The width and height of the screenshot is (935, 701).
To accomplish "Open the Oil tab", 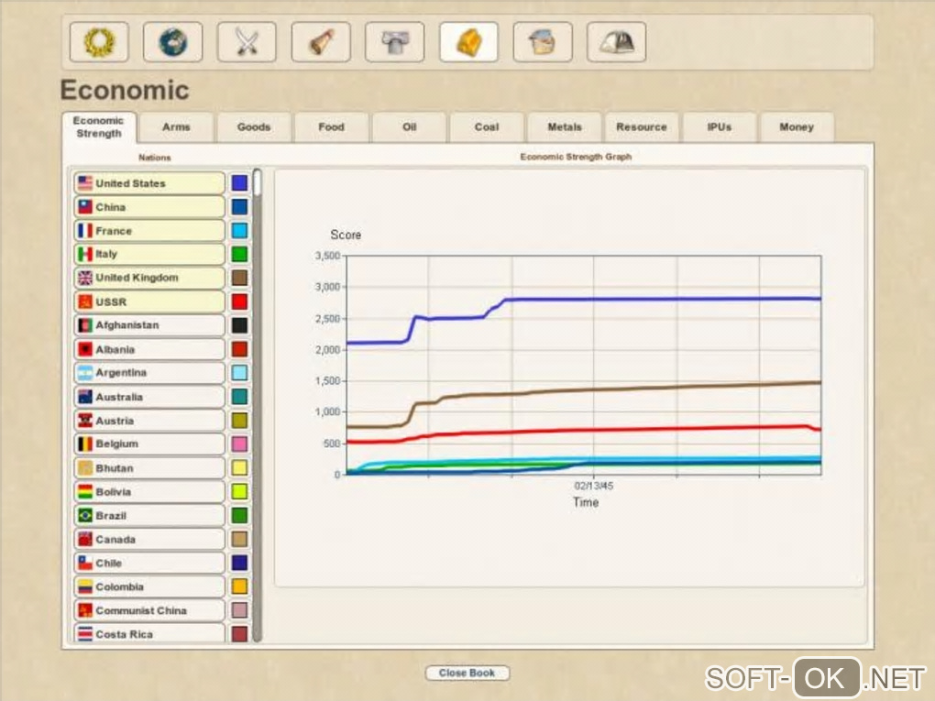I will click(409, 127).
